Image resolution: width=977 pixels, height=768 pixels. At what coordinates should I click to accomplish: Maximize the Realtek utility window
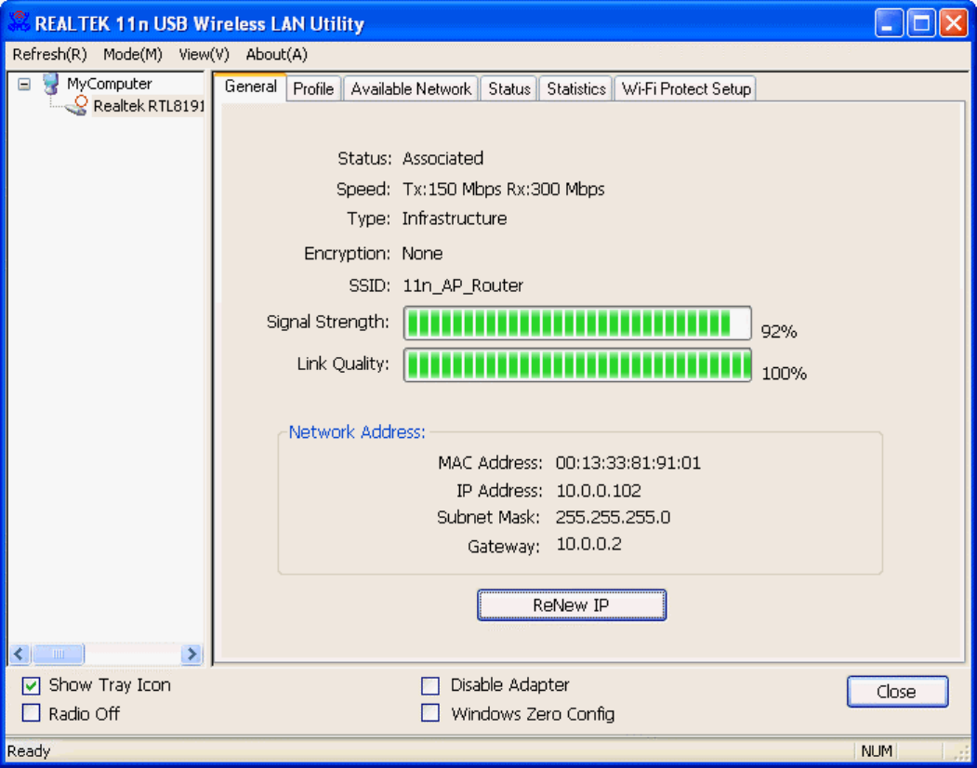click(x=921, y=23)
